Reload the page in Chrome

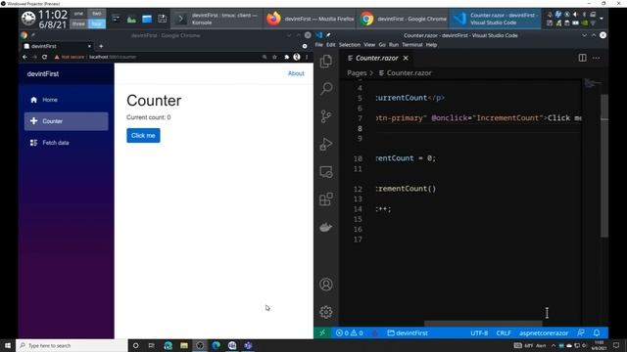point(44,57)
